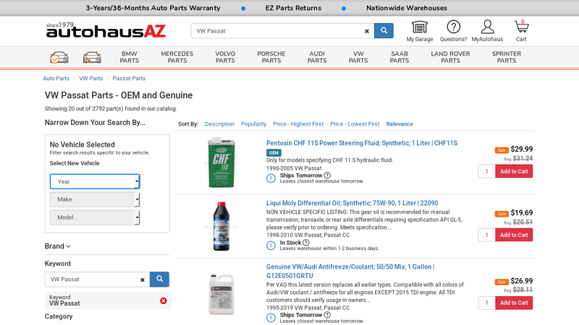Add Pentosin CHF 11S fluid to cart
Viewport: 579px width, 325px height.
514,171
